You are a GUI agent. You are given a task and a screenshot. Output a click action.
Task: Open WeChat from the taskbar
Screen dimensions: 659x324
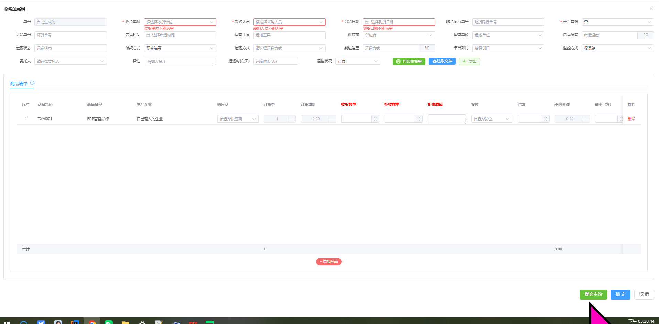[x=108, y=322]
